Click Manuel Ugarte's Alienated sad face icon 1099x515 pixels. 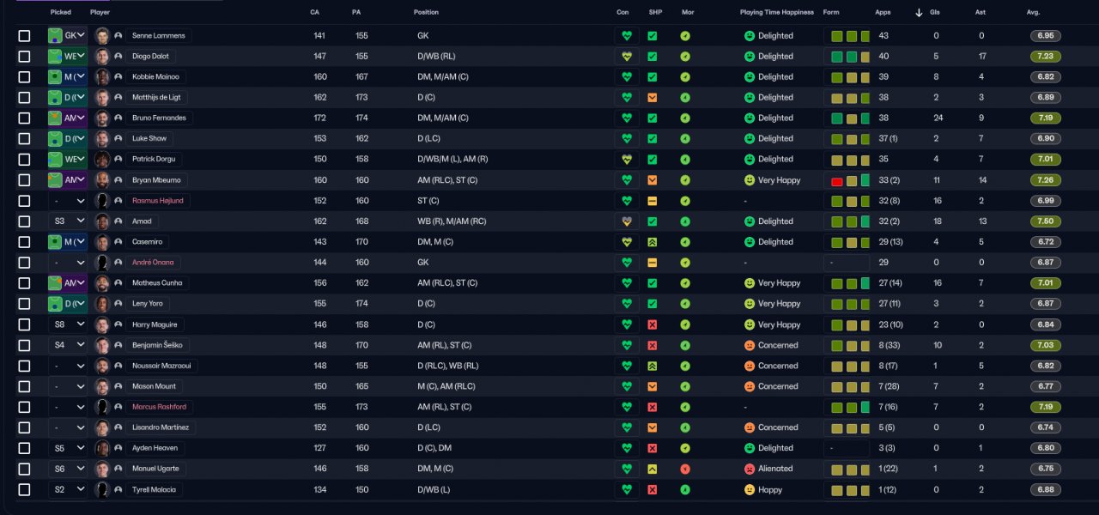750,469
